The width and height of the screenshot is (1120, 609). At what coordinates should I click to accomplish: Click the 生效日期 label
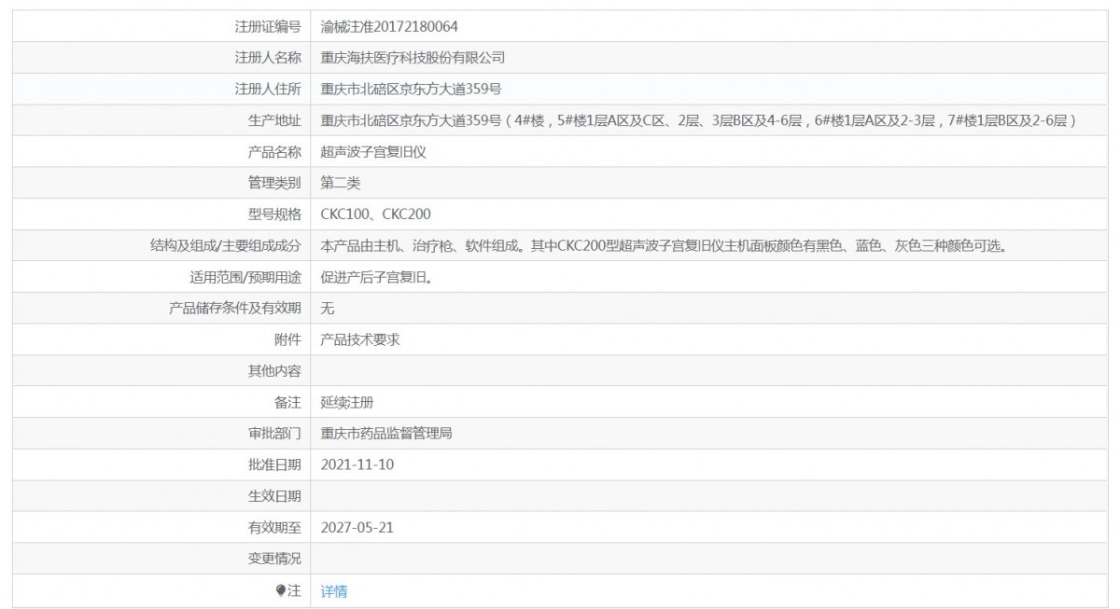click(274, 496)
